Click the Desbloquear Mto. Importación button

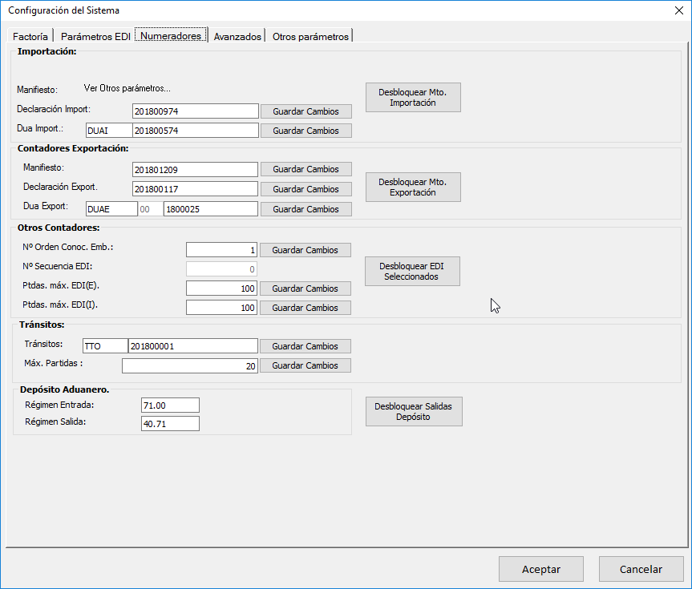[413, 97]
